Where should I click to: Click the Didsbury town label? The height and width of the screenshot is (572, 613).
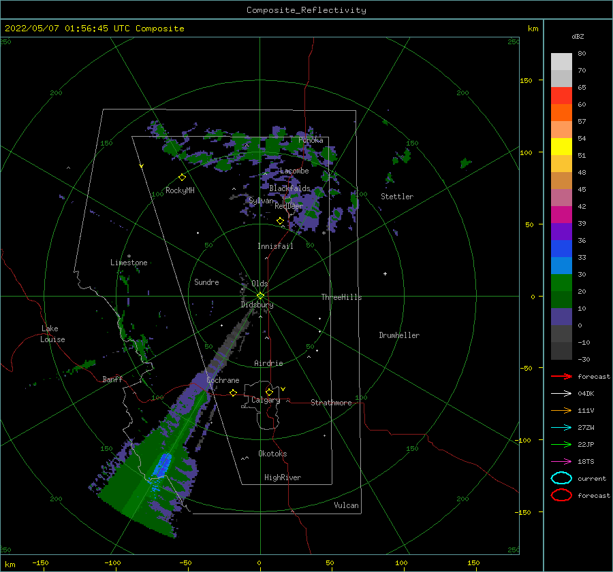[257, 305]
